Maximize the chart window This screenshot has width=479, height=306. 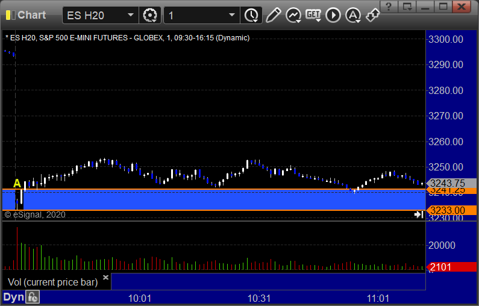pyautogui.click(x=443, y=7)
